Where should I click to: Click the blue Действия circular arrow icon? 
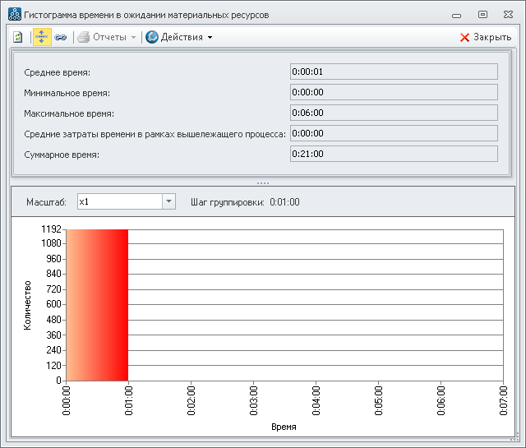click(x=152, y=37)
